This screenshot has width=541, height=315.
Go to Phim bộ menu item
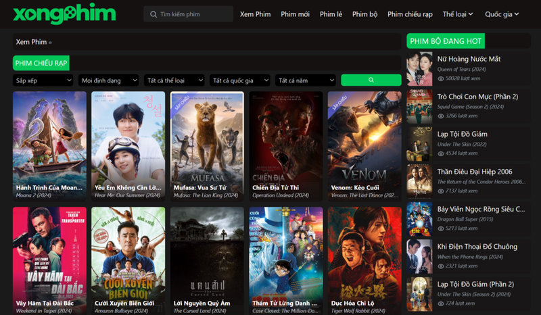click(364, 14)
